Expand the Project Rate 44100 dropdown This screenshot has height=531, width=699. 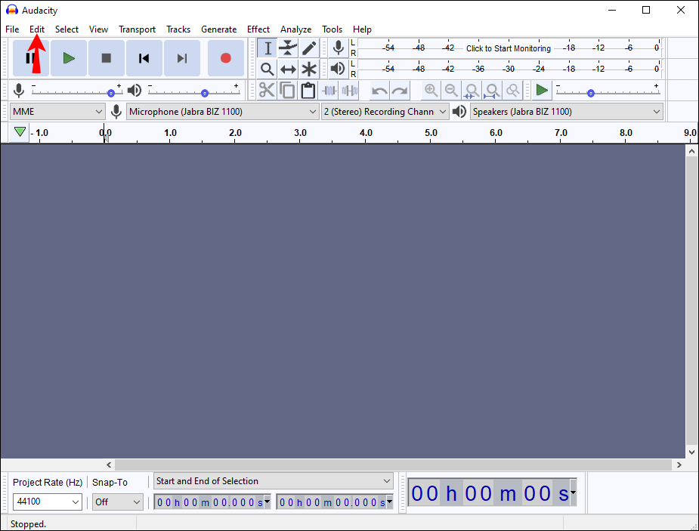47,502
